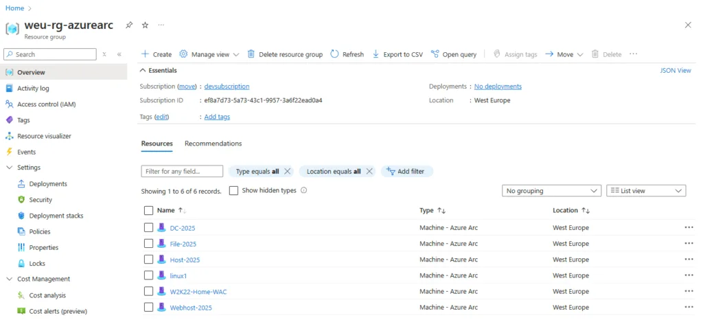Click the subscription move link
The height and width of the screenshot is (320, 703).
187,87
